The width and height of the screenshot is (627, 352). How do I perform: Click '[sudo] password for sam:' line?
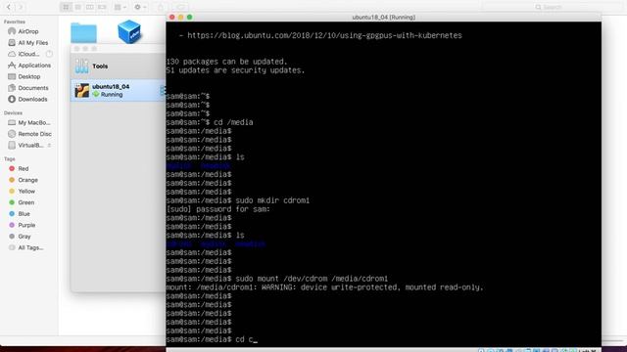(218, 209)
